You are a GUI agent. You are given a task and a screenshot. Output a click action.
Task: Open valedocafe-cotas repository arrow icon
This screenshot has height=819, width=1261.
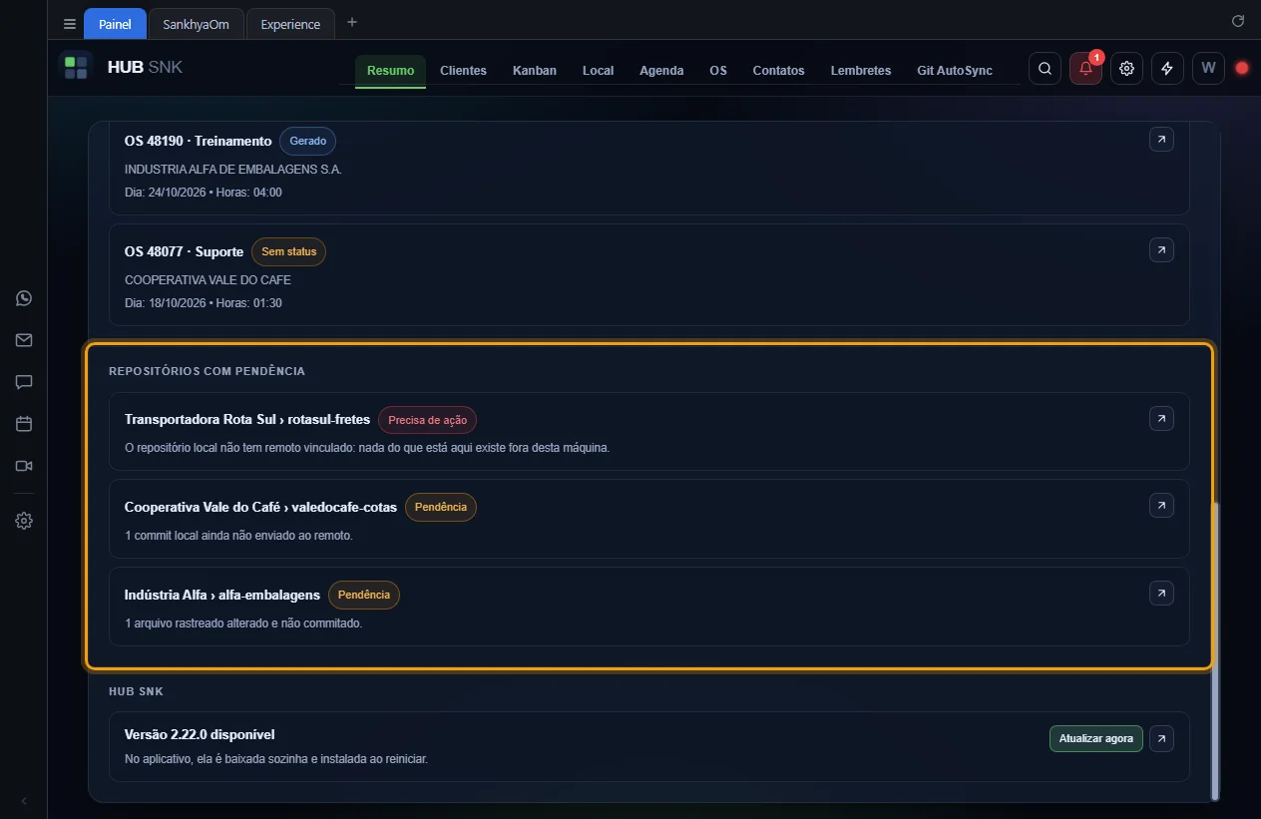click(x=1161, y=506)
